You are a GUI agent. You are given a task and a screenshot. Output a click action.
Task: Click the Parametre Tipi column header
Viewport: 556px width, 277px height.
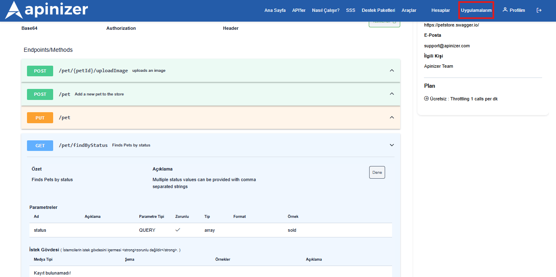pyautogui.click(x=152, y=217)
